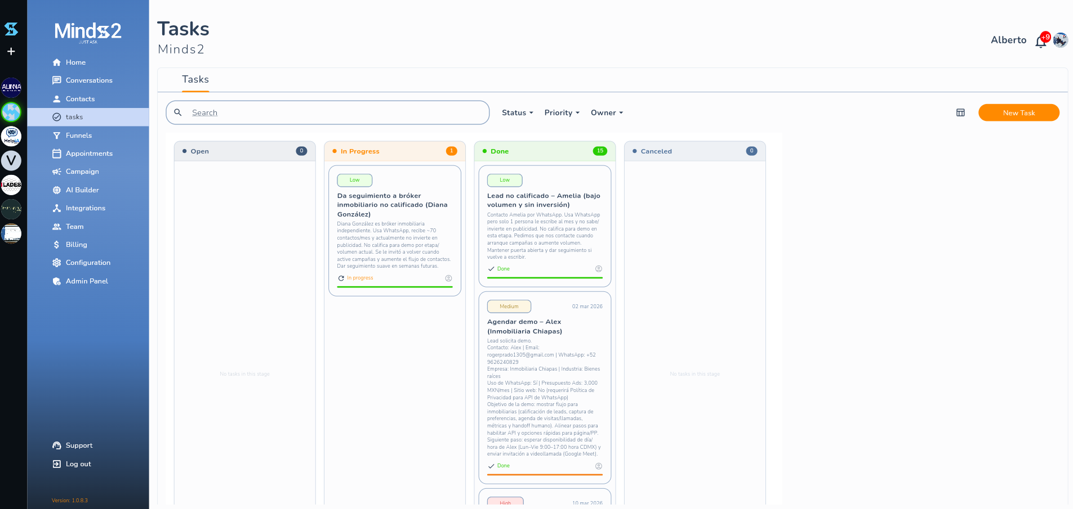
Task: Click the plus icon to add workspace
Action: click(11, 51)
